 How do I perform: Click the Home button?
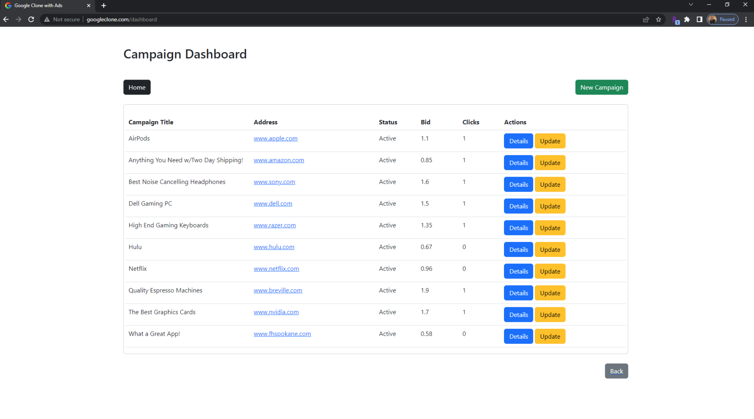(x=137, y=87)
